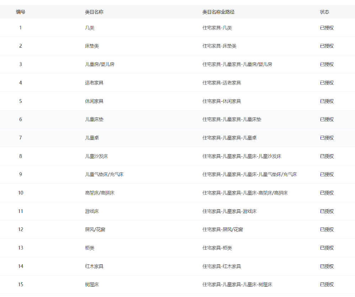Screen dimensions: 355x297
Task: Select 儿童气垫床/充气床 in the category name column
Action: 104,174
